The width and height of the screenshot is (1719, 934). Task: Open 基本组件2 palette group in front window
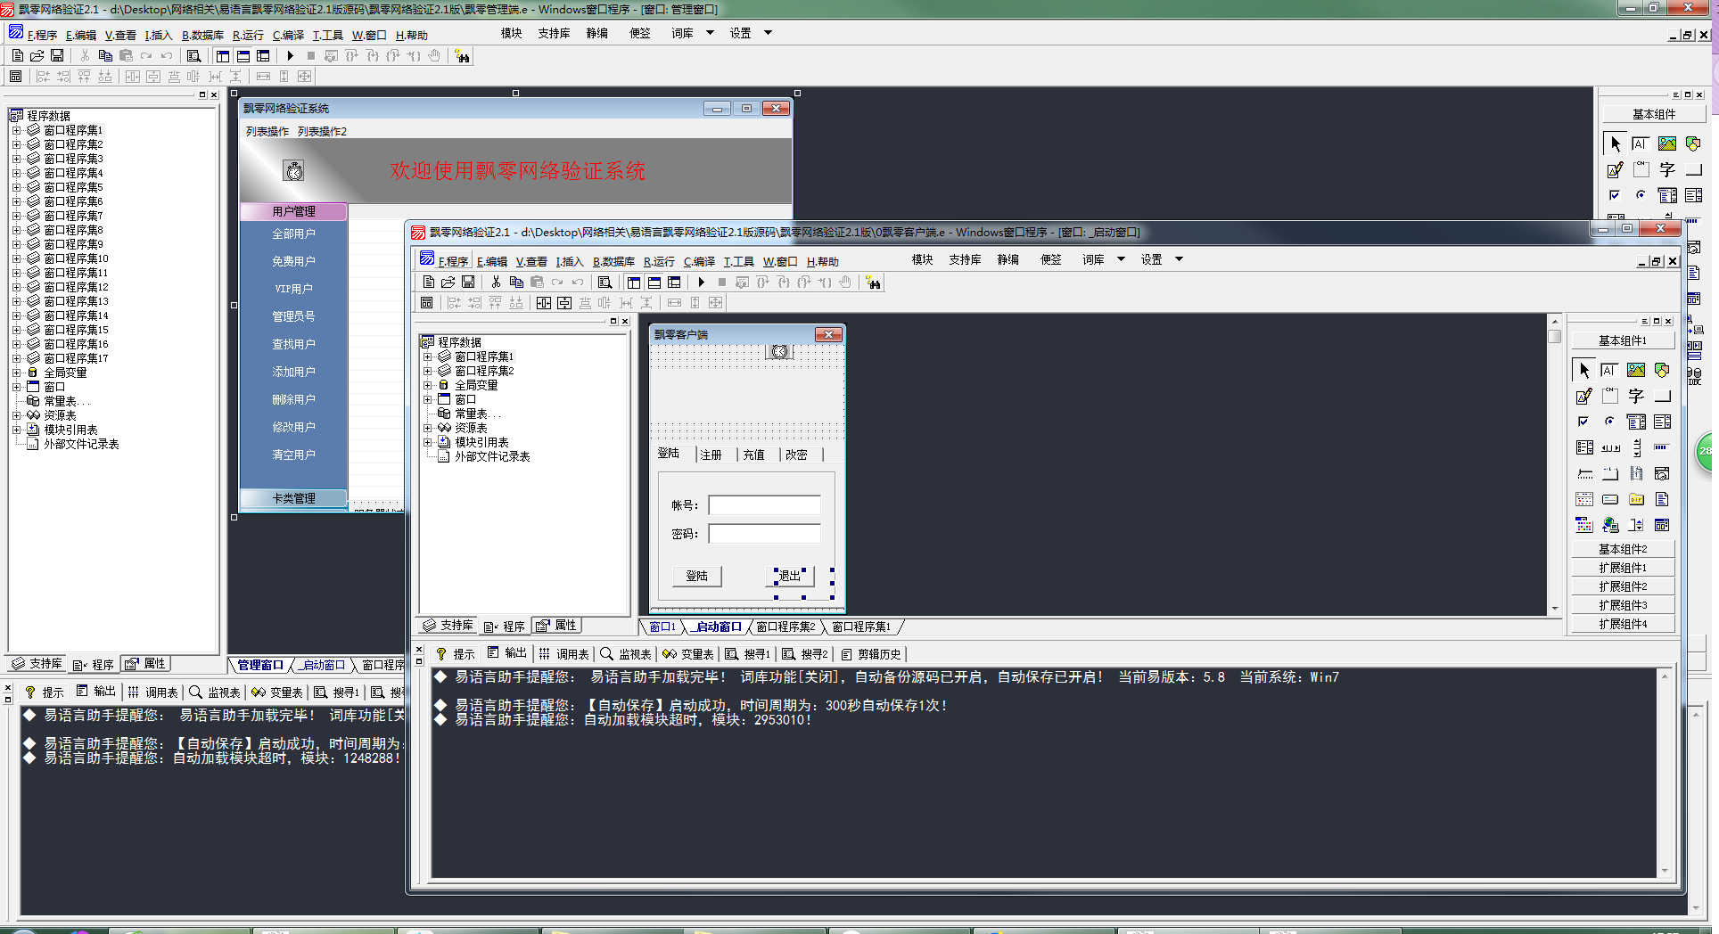pyautogui.click(x=1623, y=549)
